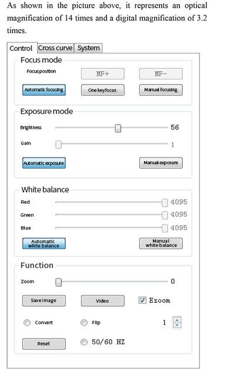
Task: Switch to the Cross curve tab
Action: [x=55, y=48]
